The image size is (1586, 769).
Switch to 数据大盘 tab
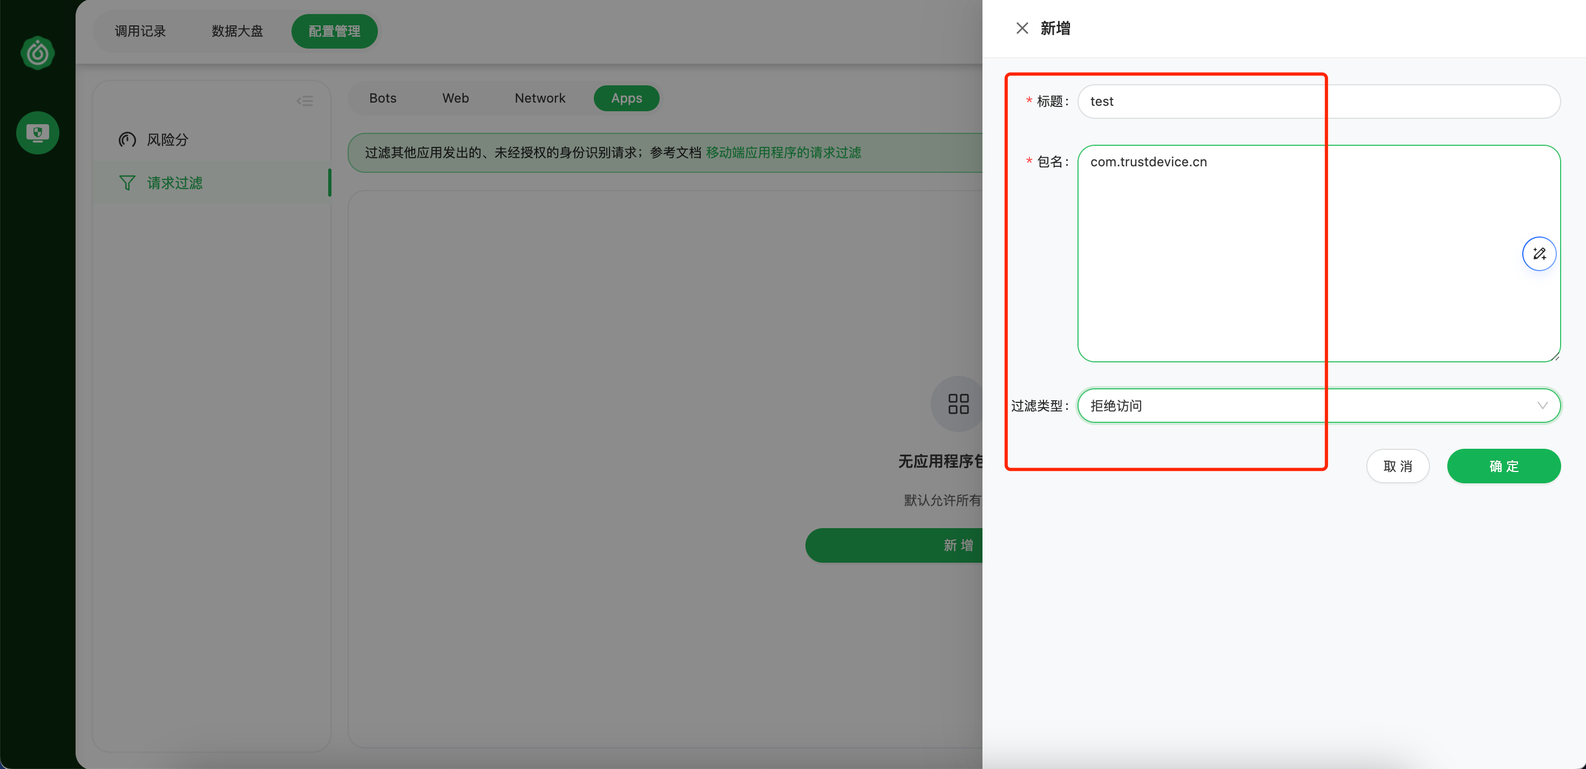238,31
